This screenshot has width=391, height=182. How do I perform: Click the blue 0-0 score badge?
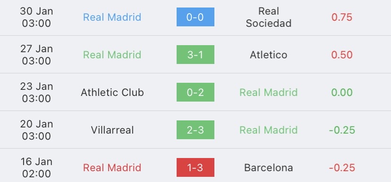pyautogui.click(x=195, y=17)
